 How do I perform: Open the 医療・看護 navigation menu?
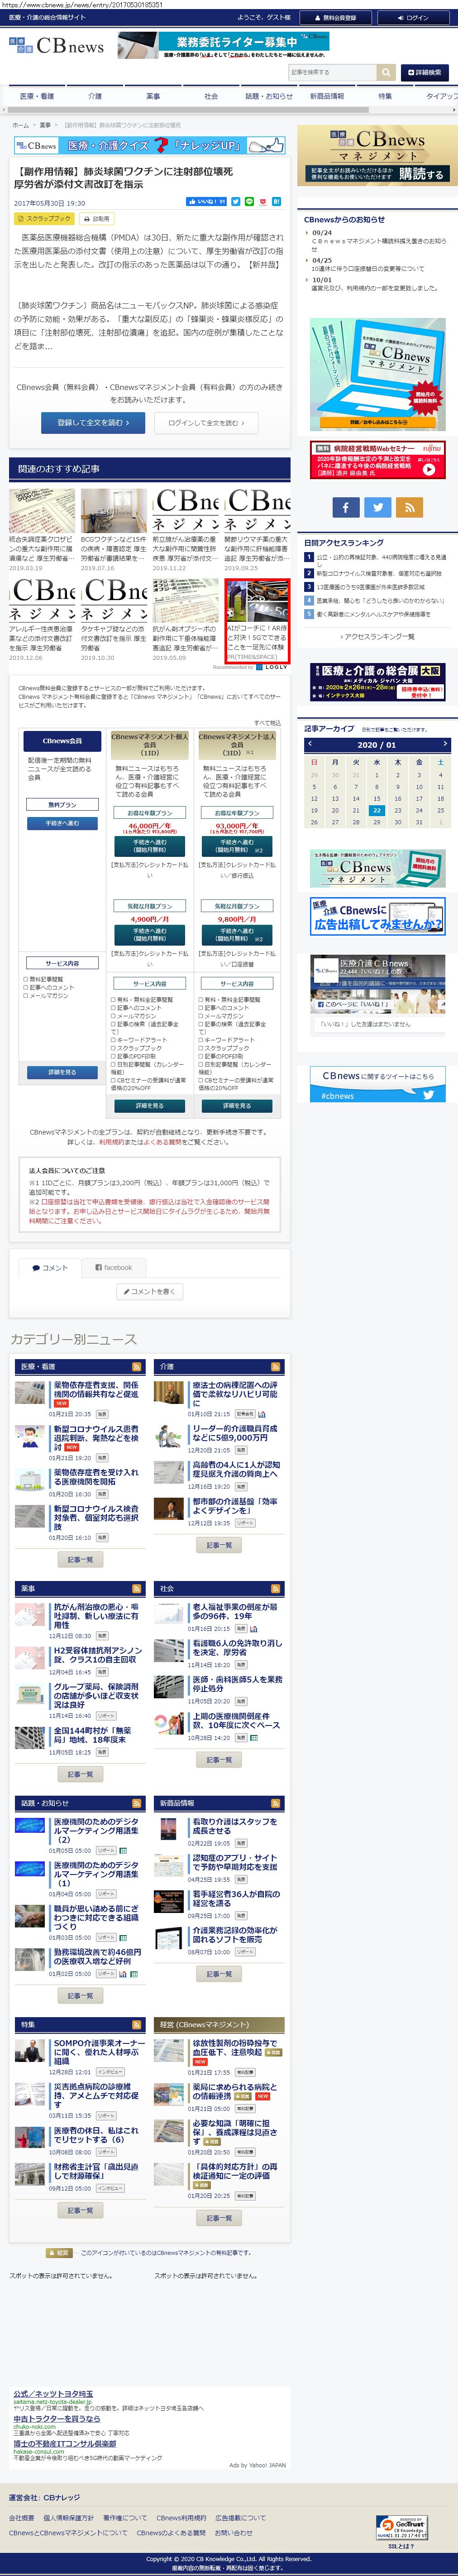pyautogui.click(x=37, y=96)
